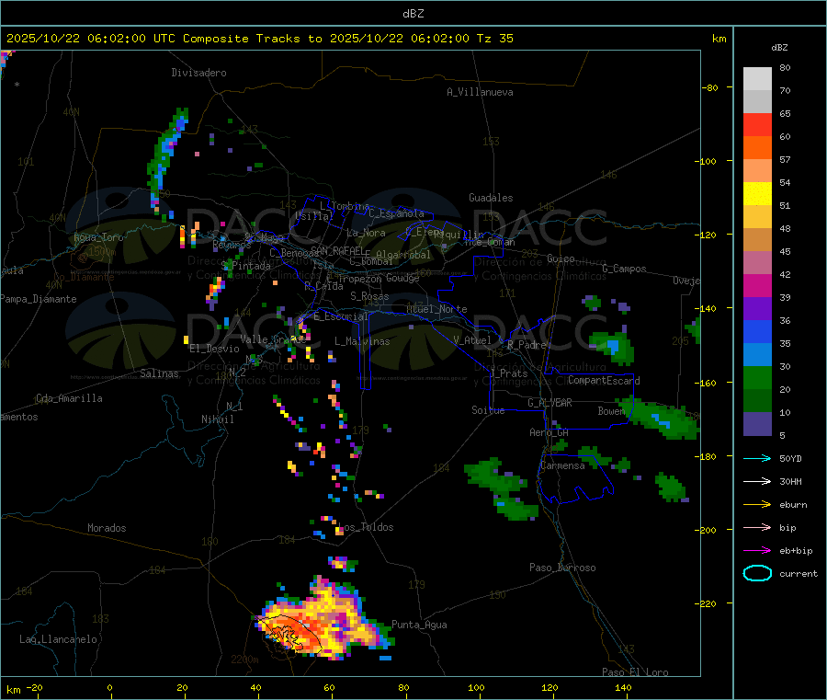Click the El_Desvio label
Viewport: 827px width, 700px height.
(x=214, y=349)
